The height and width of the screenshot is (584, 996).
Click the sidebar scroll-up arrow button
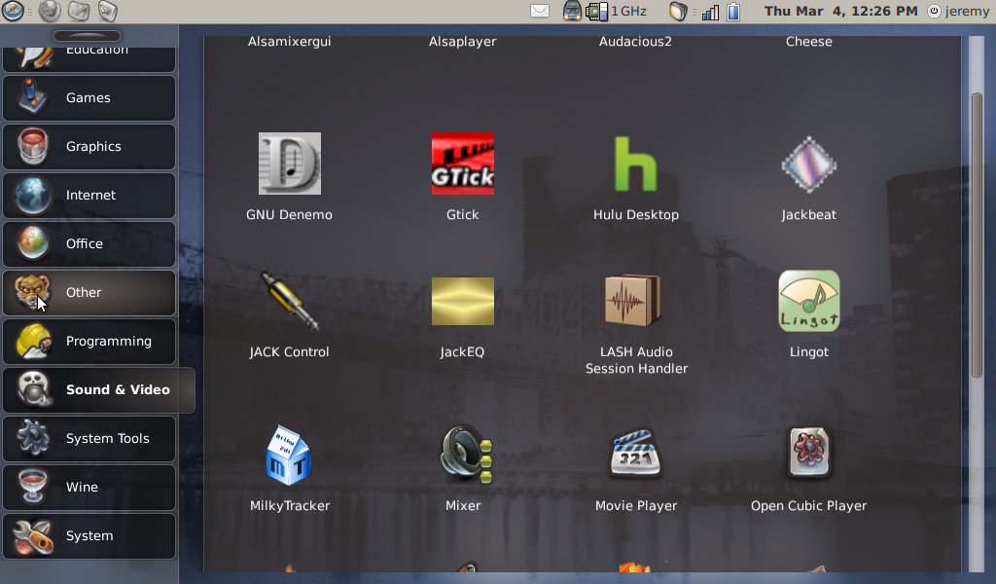click(87, 36)
